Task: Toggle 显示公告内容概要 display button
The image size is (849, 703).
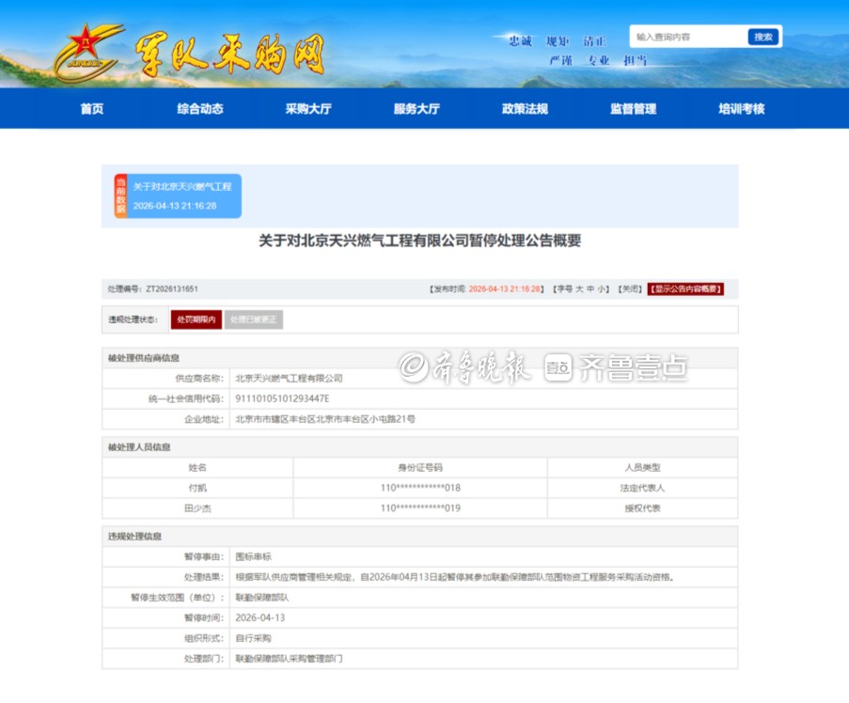Action: (685, 289)
